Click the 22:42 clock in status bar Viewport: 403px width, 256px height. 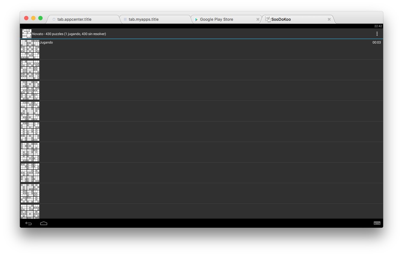[x=378, y=26]
